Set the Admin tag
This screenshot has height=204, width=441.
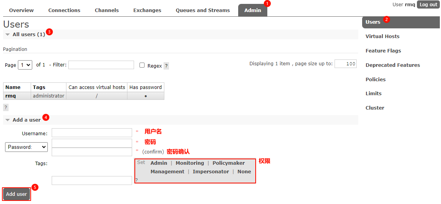click(159, 163)
